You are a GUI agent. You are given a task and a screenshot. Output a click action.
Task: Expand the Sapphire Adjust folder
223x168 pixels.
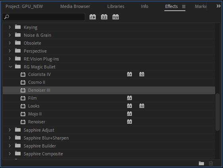pos(10,130)
